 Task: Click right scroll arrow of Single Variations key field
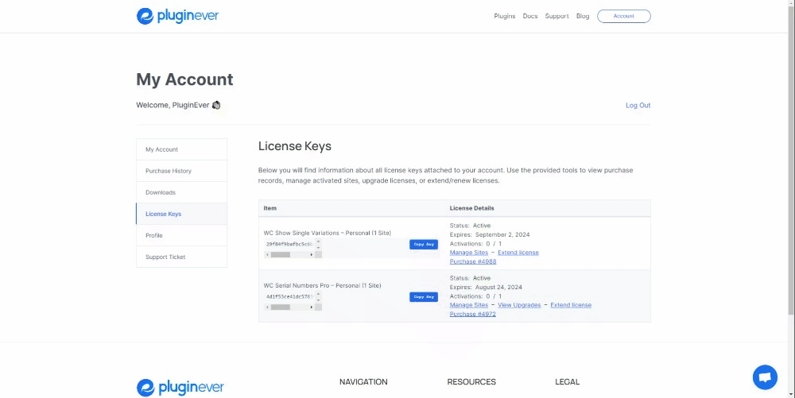click(x=312, y=254)
